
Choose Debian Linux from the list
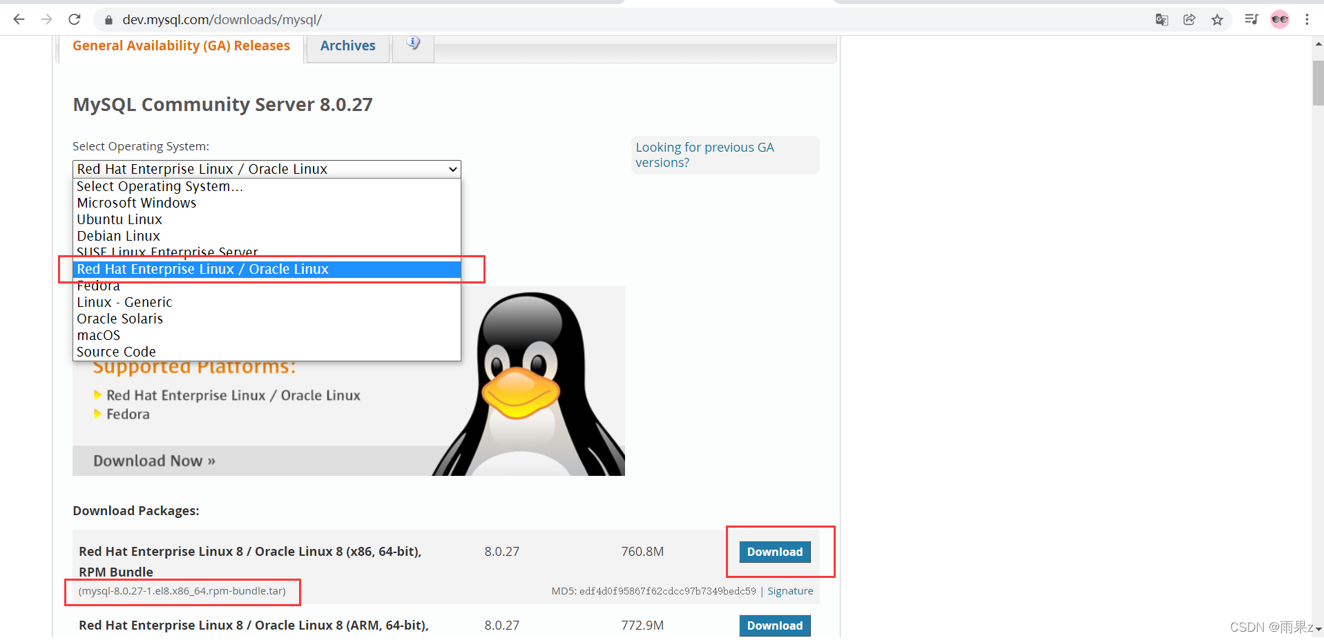(x=267, y=236)
